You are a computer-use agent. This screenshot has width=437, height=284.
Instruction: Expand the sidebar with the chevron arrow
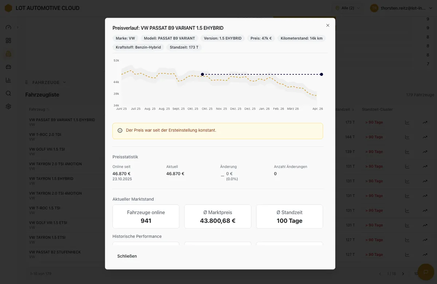click(17, 27)
